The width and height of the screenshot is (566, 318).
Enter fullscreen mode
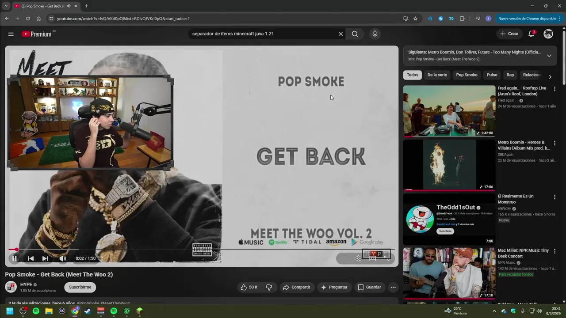(x=387, y=259)
